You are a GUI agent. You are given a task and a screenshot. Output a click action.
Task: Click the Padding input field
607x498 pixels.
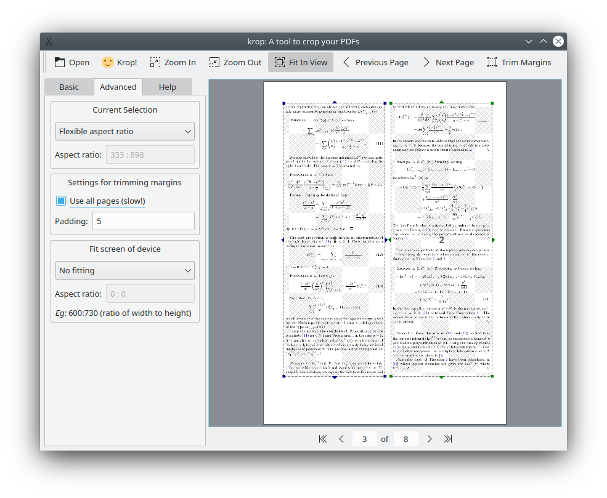click(x=143, y=221)
